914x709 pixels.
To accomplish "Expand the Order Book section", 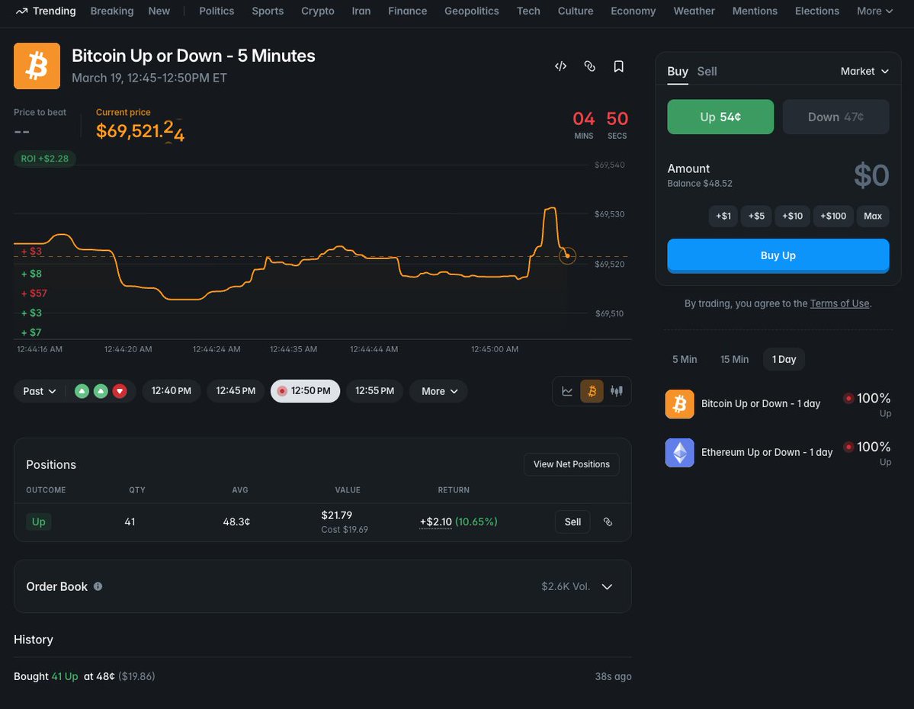I will (607, 586).
